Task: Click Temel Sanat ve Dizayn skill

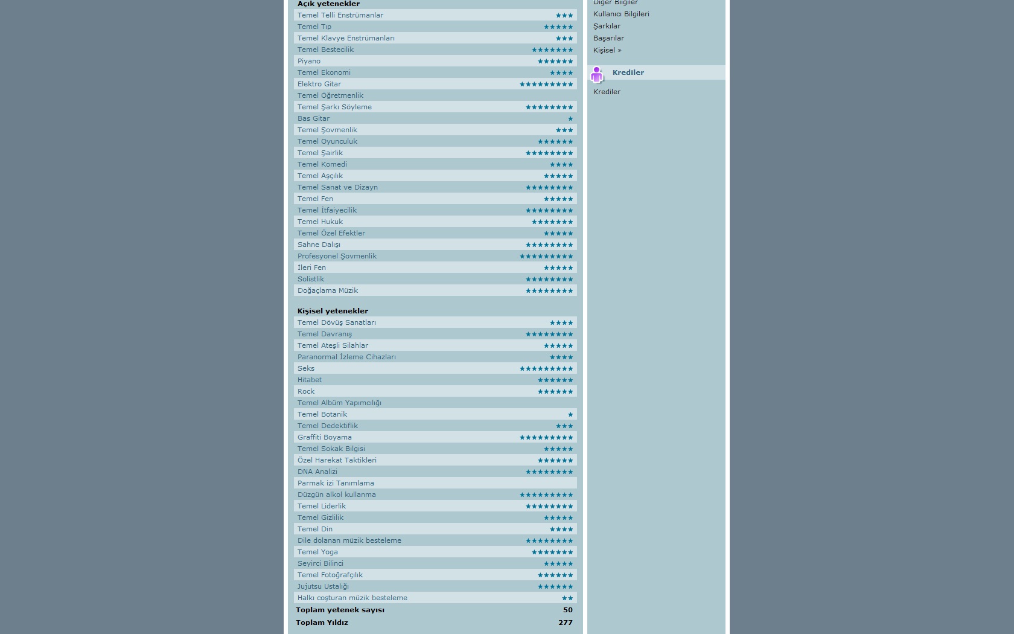Action: click(x=337, y=187)
